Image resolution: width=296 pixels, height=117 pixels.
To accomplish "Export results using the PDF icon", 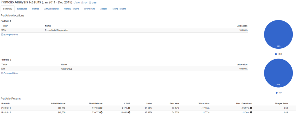I will coord(82,3).
